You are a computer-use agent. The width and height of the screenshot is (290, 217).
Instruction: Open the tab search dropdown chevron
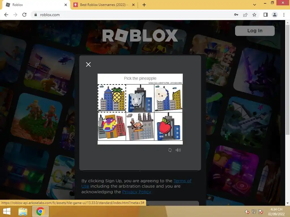[x=255, y=5]
